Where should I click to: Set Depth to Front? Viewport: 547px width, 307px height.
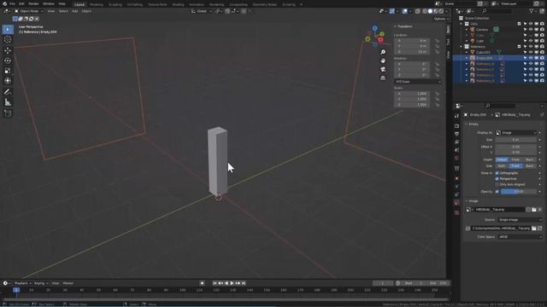tap(515, 159)
